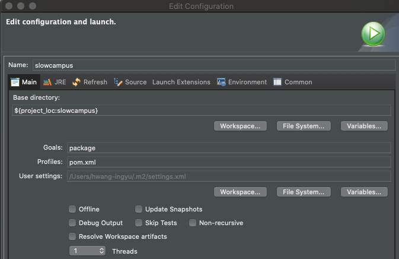Click the Main tab icon

click(15, 82)
